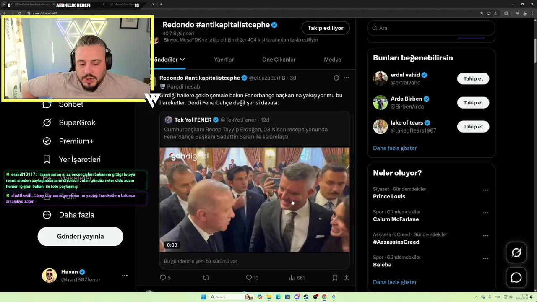
Task: Click the share icon under the post
Action: [346, 277]
